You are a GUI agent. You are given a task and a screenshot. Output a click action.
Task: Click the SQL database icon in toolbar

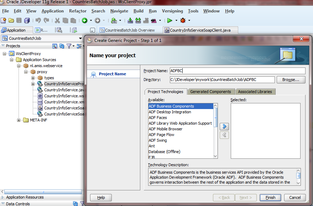click(x=114, y=21)
